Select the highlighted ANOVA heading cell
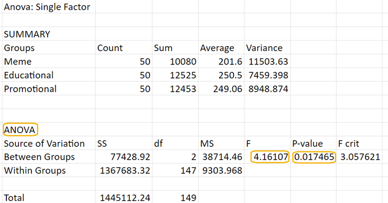388x203 pixels. [20, 130]
